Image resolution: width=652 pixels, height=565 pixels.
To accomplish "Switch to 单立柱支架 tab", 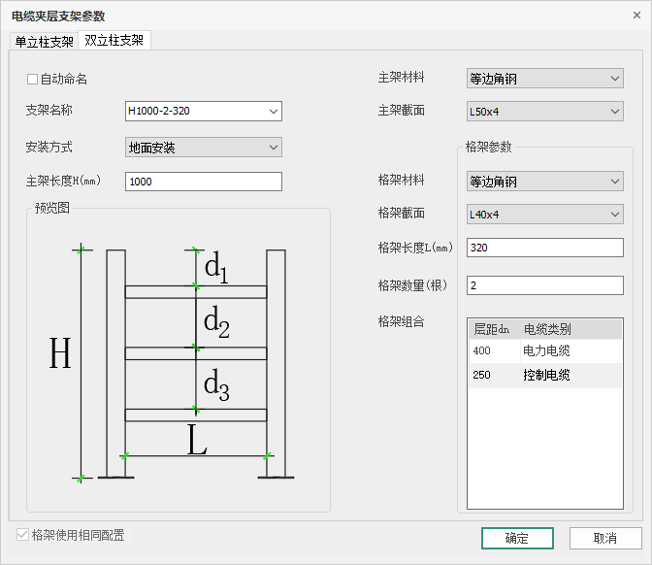I will coord(45,41).
